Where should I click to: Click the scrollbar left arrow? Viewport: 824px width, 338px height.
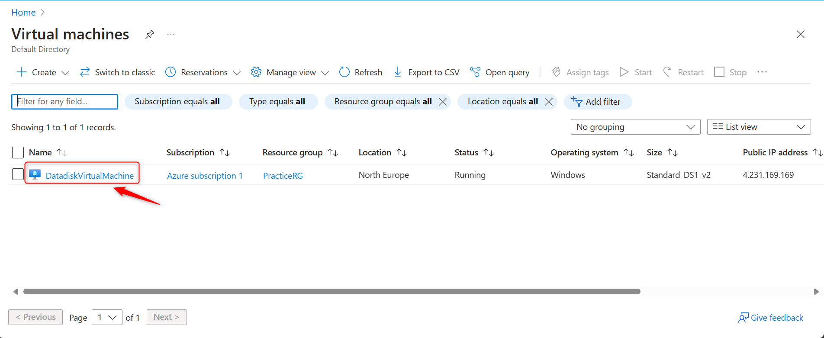16,292
